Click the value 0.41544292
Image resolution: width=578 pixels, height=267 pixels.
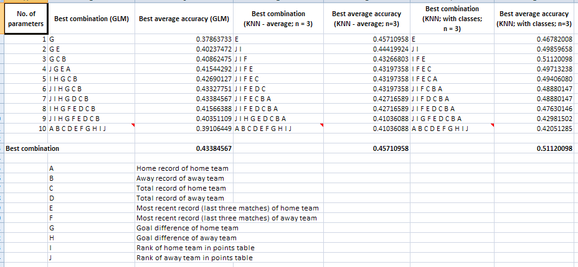(214, 69)
